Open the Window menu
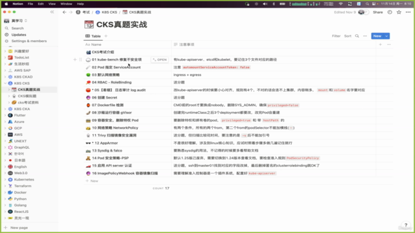This screenshot has height=233, width=415. (x=66, y=4)
